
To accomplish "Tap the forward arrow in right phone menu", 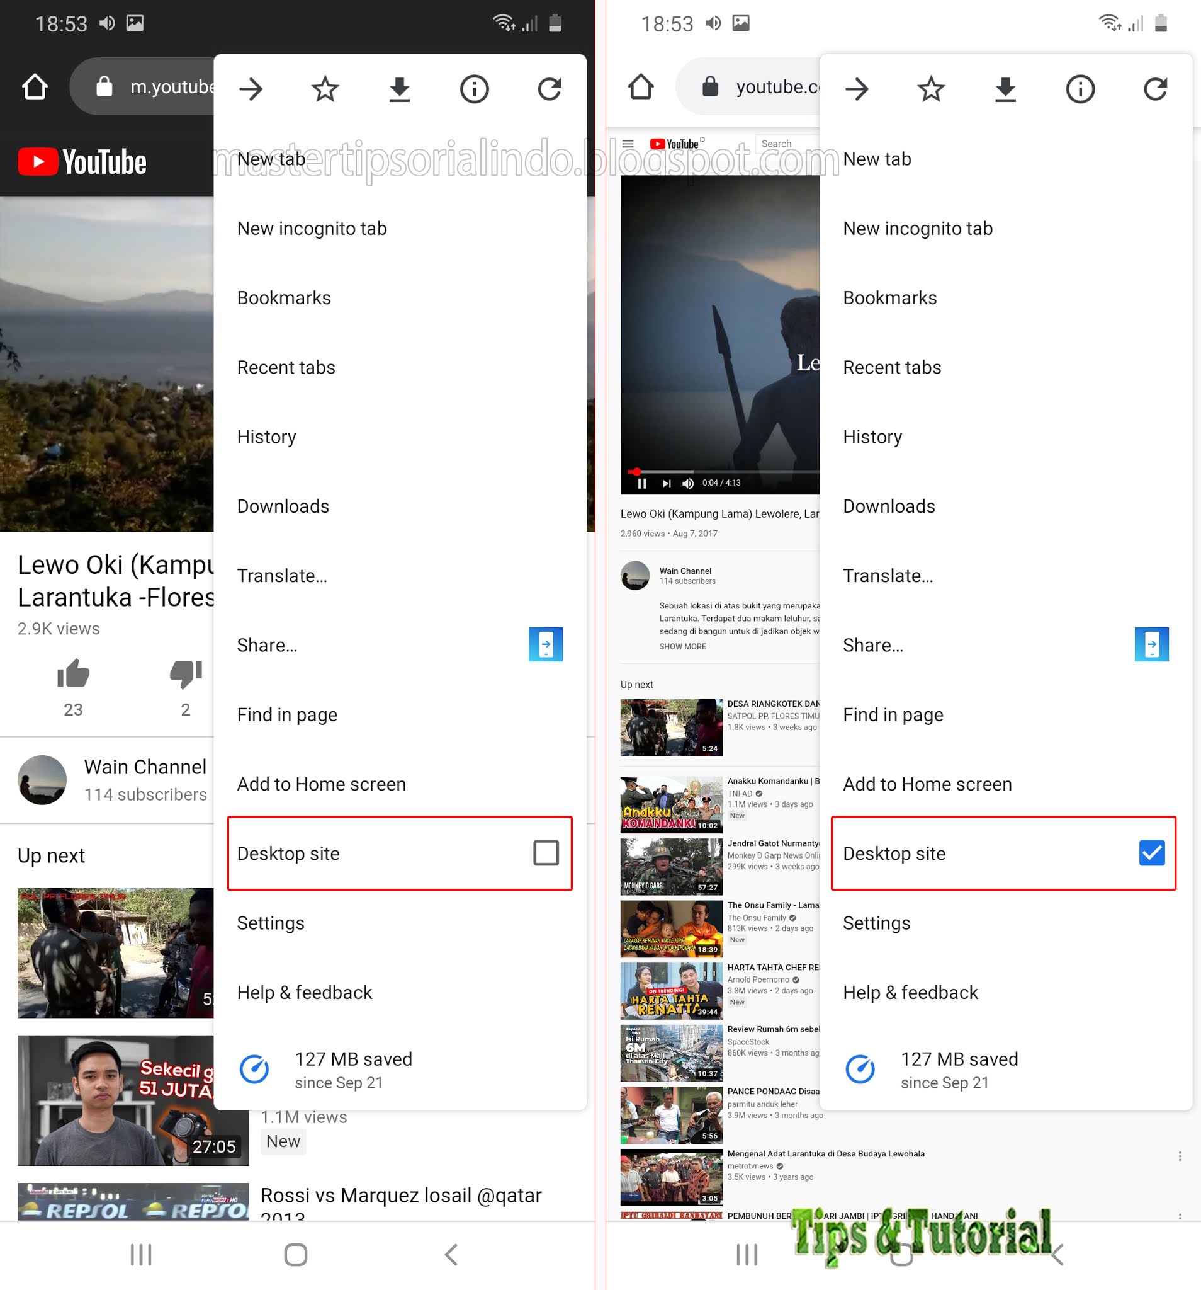I will click(857, 89).
